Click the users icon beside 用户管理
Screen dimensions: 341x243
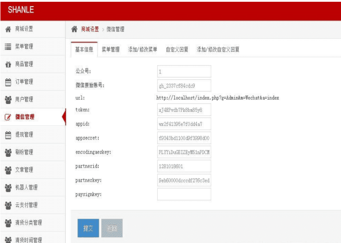coord(8,99)
